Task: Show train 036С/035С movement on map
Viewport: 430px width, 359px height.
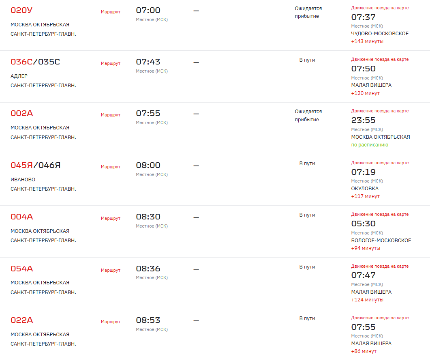Action: 380,59
